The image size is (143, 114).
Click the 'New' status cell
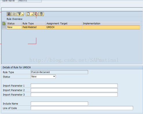coord(14,27)
